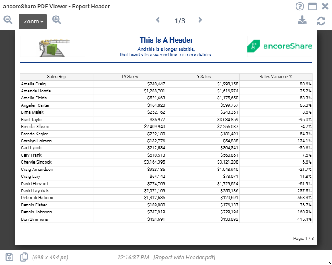This screenshot has width=332, height=265.
Task: Select the Cary Frank name cell
Action: coord(56,155)
